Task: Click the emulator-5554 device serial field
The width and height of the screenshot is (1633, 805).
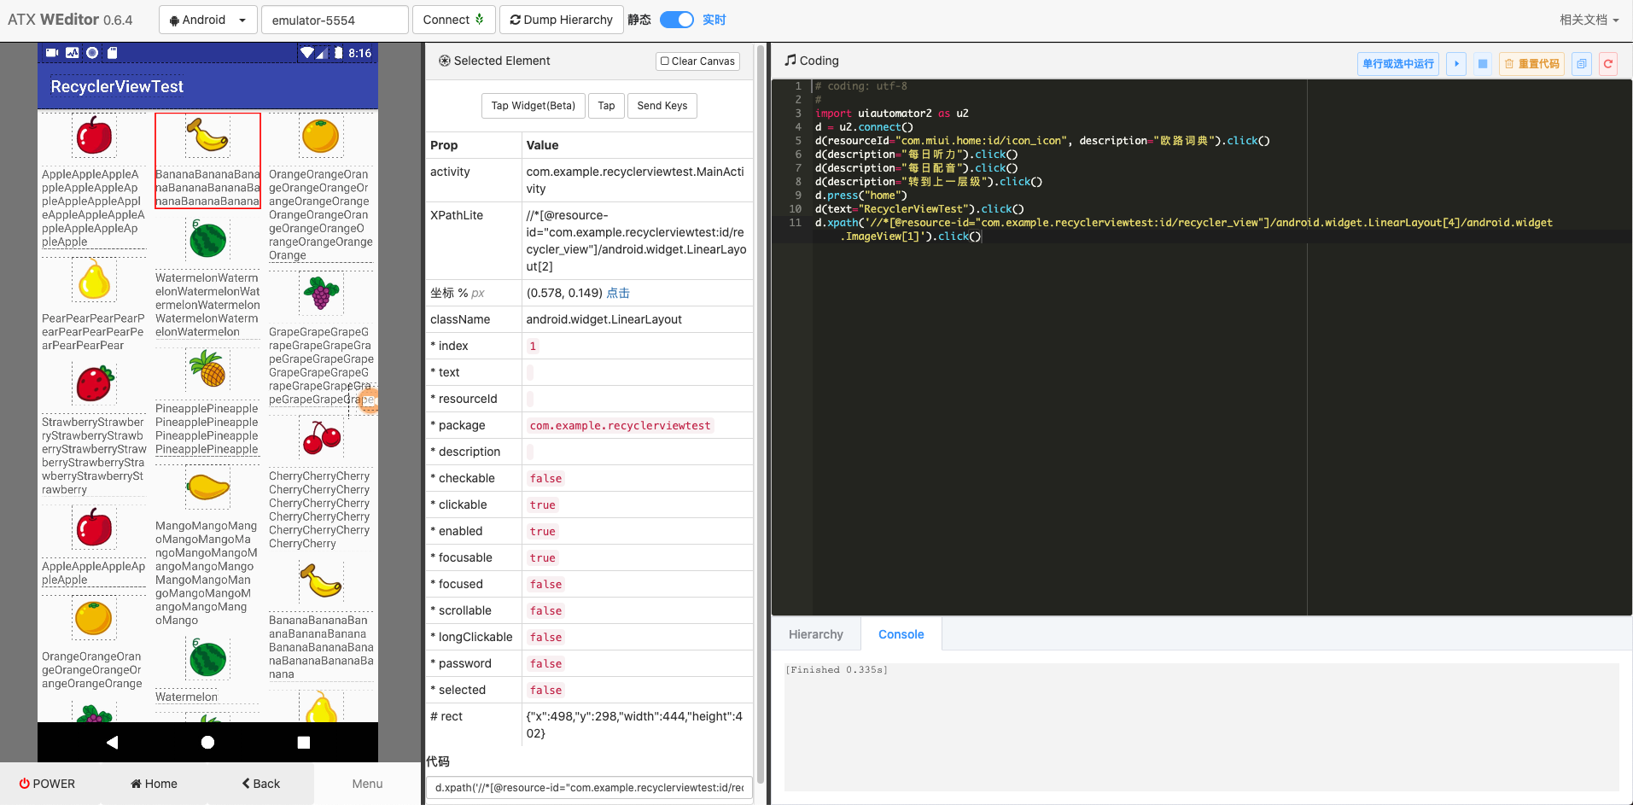Action: coord(335,20)
